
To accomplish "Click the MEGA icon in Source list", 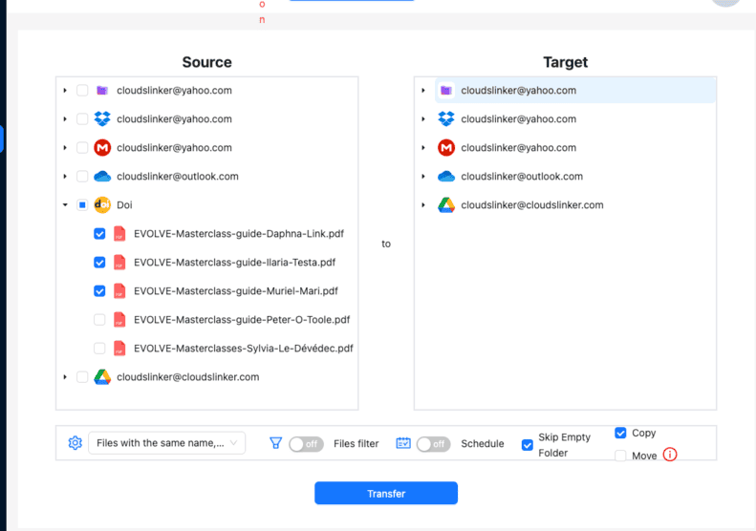I will (x=102, y=147).
